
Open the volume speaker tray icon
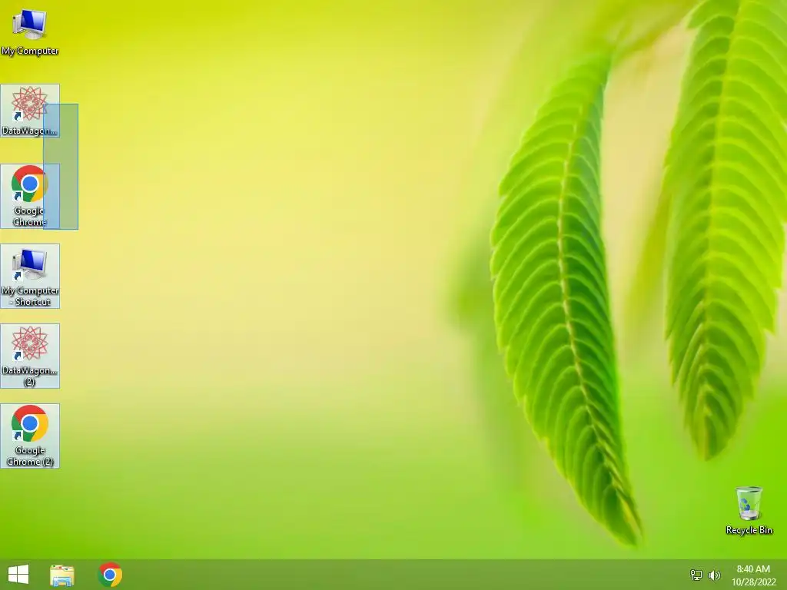pyautogui.click(x=714, y=575)
